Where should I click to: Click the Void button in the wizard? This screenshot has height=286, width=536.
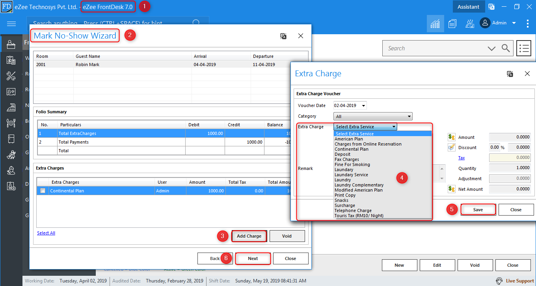coord(287,236)
